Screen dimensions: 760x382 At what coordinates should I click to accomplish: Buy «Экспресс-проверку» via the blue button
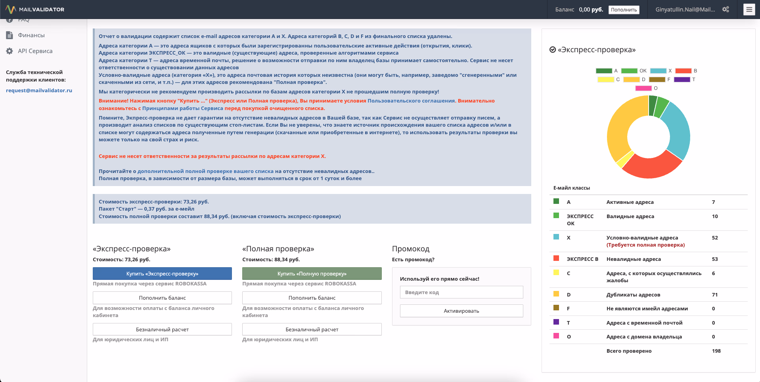pyautogui.click(x=162, y=274)
